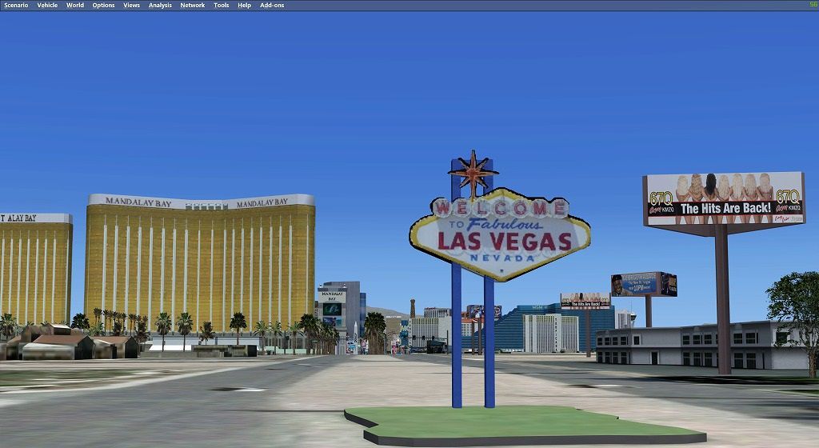Click the green frame rate counter
The width and height of the screenshot is (819, 448).
point(813,4)
